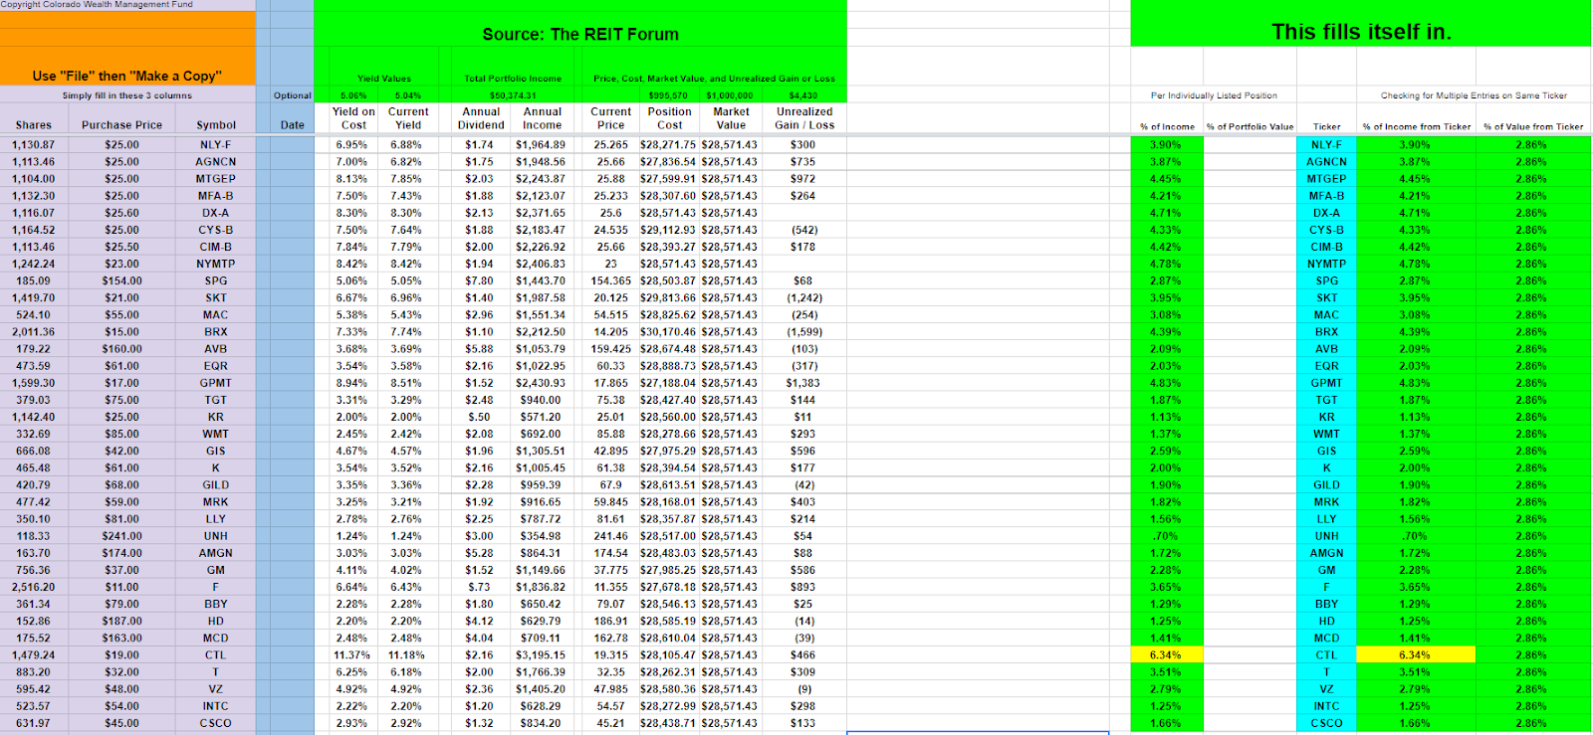Select "Checking for Multiple Entries on Same Ticker" label
This screenshot has height=735, width=1593.
pos(1474,95)
